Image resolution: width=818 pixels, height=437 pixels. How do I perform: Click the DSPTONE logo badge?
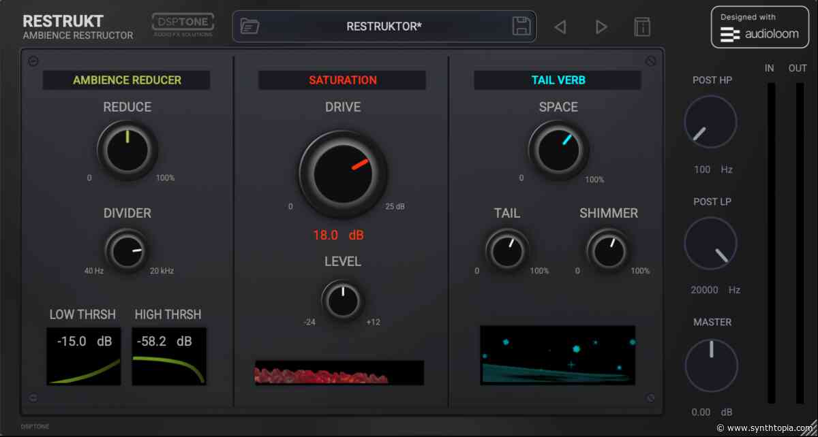(x=183, y=25)
